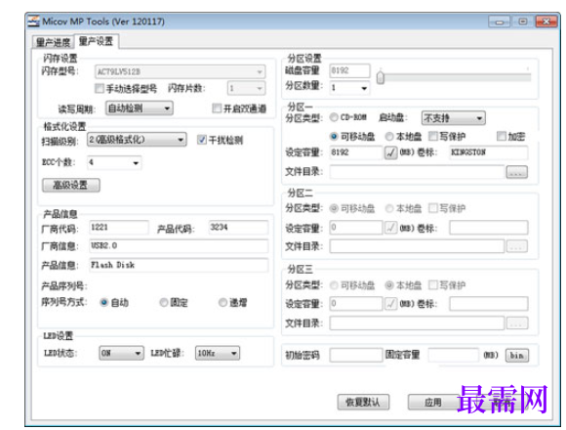Click the 厂商信息 field showing USB2.0
This screenshot has width=566, height=430.
(x=179, y=245)
